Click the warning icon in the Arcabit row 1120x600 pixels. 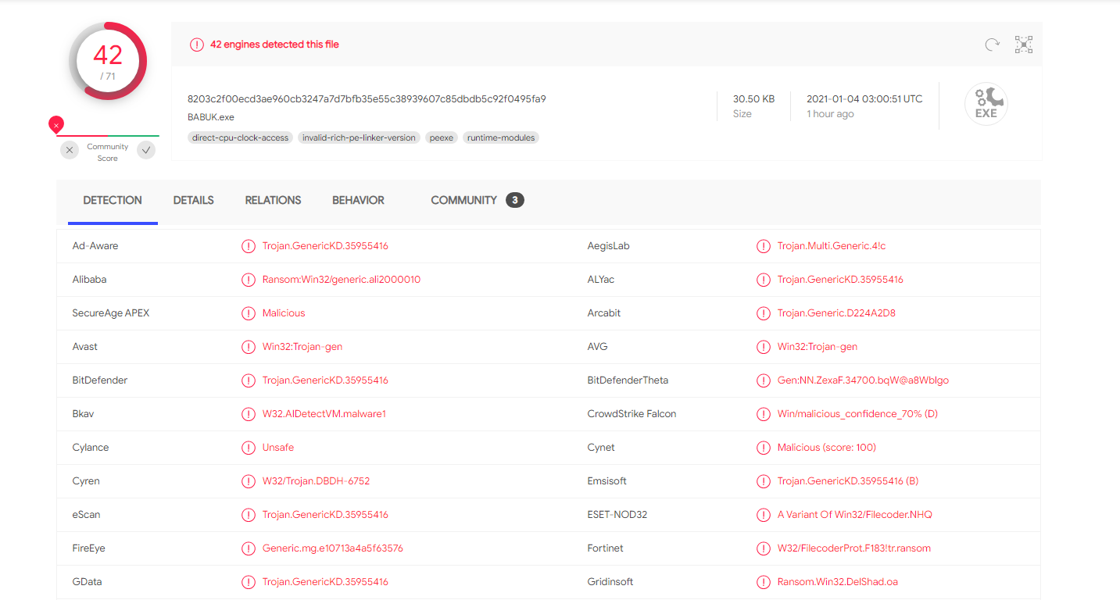point(764,313)
